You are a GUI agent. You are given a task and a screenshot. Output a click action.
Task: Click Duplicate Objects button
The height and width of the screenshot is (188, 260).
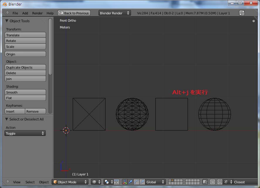point(26,67)
